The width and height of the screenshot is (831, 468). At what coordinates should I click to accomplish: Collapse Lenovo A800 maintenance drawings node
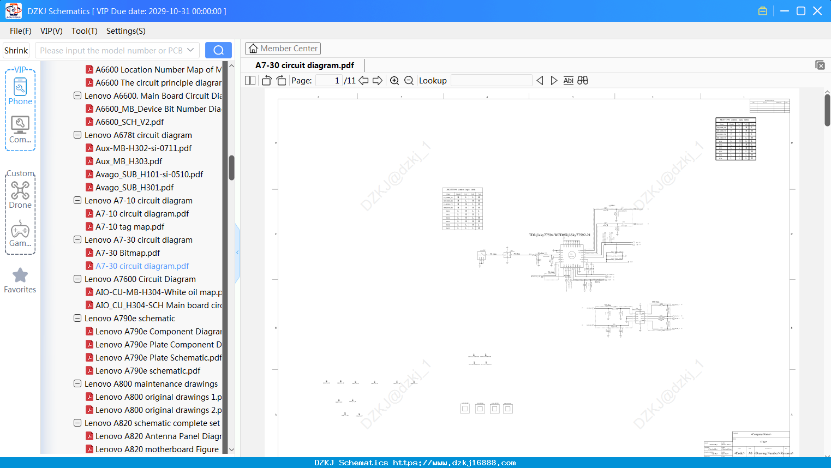point(77,383)
